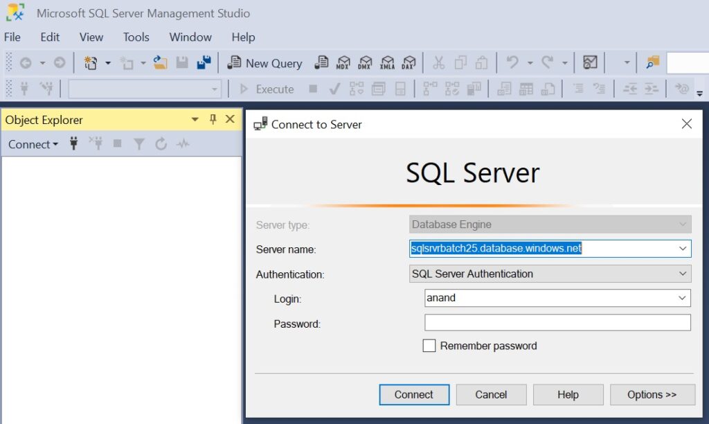Open the Window menu
Image resolution: width=709 pixels, height=424 pixels.
click(x=190, y=37)
